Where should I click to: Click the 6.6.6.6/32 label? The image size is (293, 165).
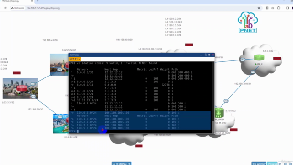pos(268,51)
